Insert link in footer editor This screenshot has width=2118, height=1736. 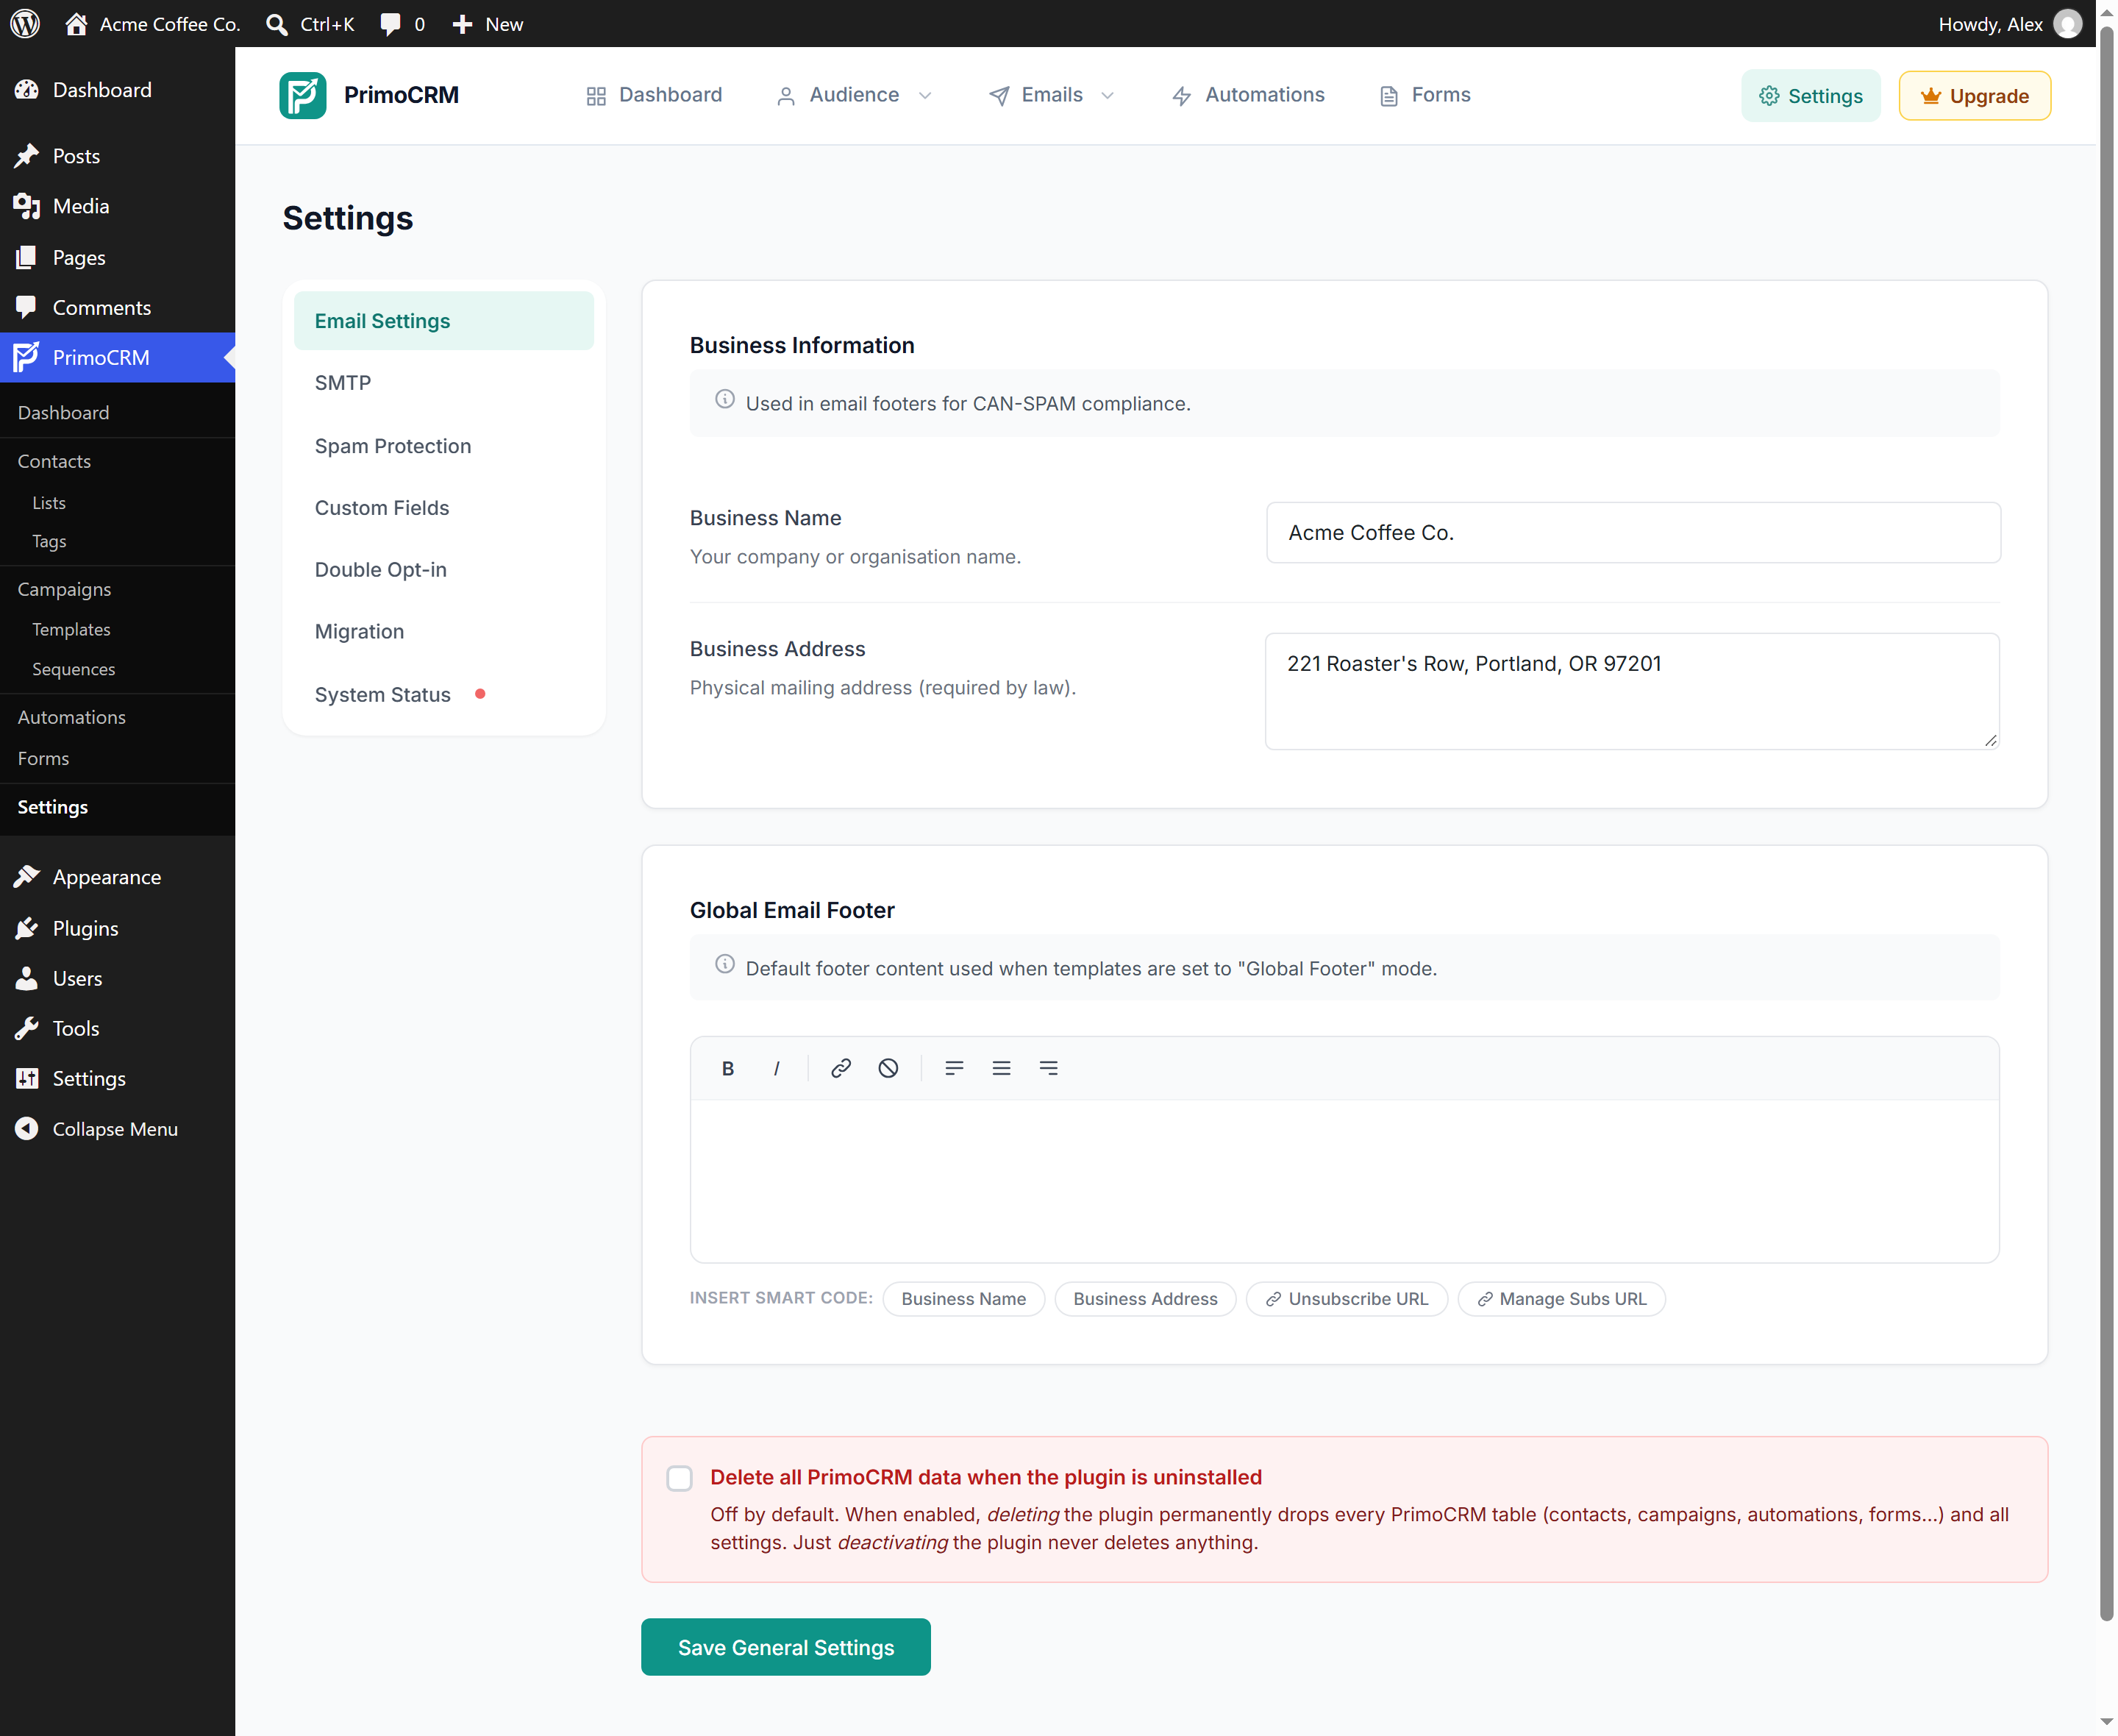click(x=841, y=1068)
